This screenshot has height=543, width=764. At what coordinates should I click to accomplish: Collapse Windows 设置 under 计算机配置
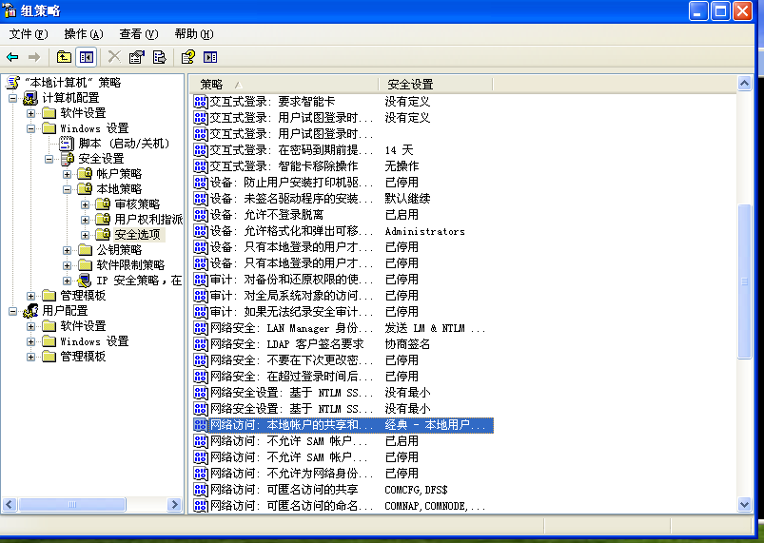pos(30,129)
